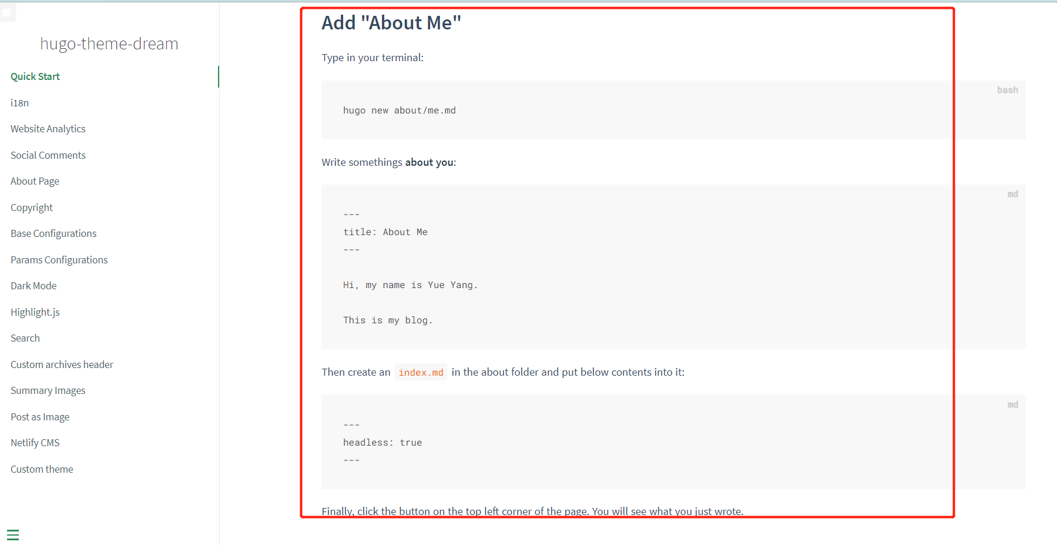Viewport: 1057px width, 545px height.
Task: Click the Add "About Me" heading anchor
Action: 391,23
